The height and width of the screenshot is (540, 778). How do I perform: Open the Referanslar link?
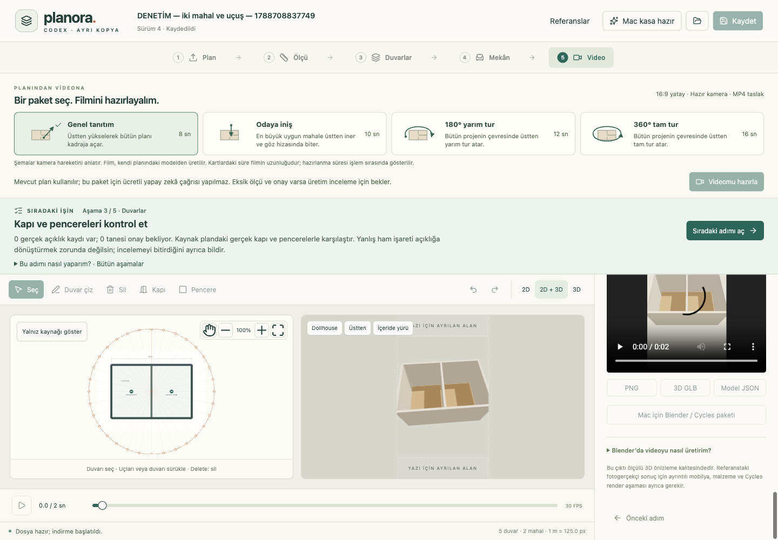click(x=569, y=21)
